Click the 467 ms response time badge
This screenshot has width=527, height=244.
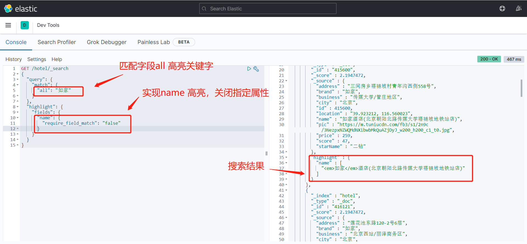(x=514, y=59)
